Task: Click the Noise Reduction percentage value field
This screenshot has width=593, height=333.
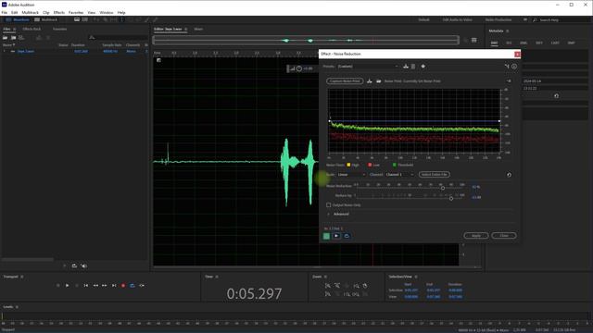Action: (475, 187)
